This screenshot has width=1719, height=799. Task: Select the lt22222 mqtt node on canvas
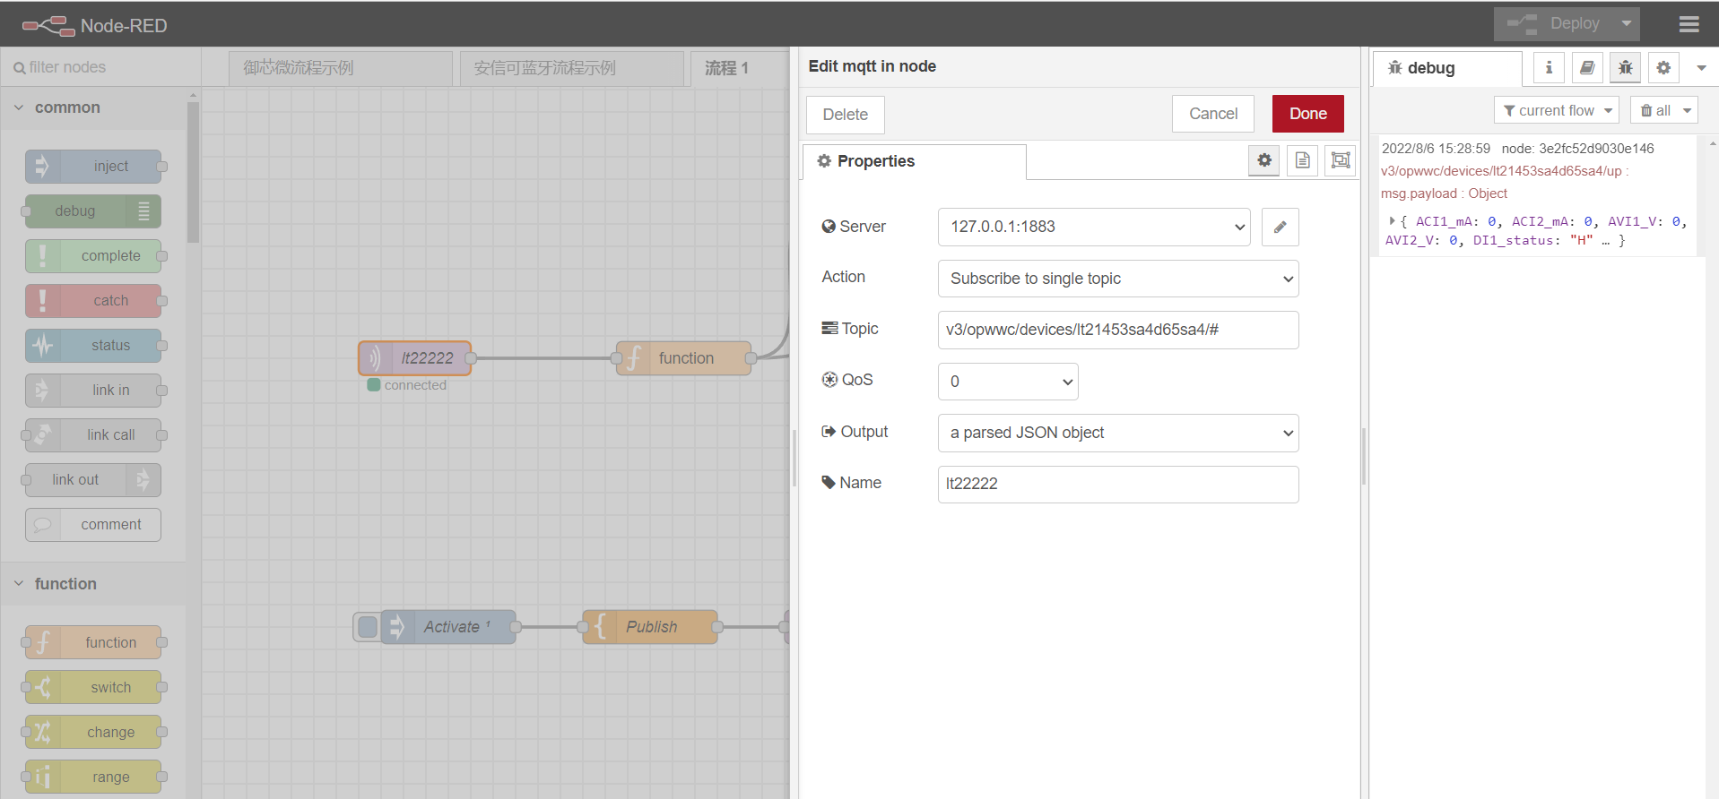click(x=414, y=358)
